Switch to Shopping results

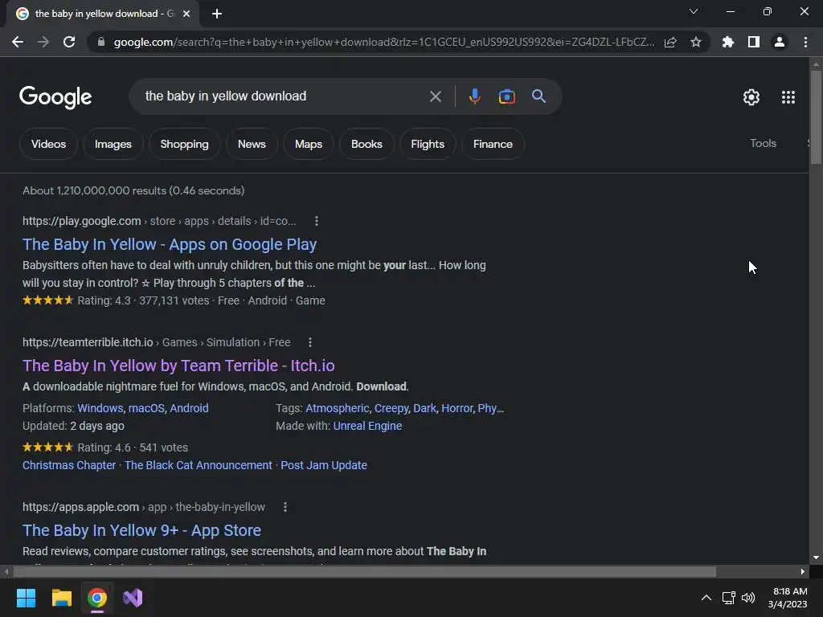(184, 144)
